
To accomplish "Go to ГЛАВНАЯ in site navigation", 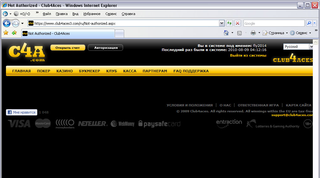I will click(x=21, y=71).
